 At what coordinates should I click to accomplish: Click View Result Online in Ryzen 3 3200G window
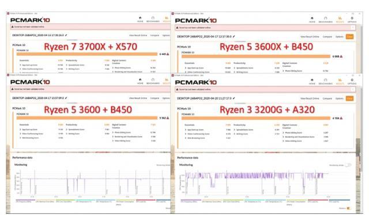(310, 99)
